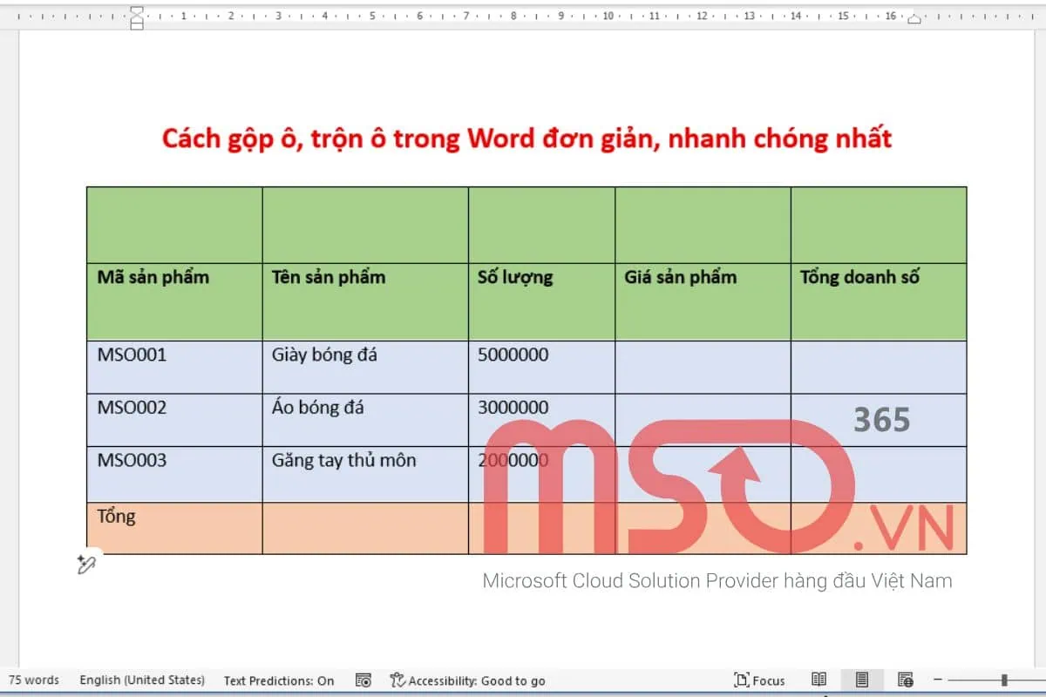Click the macro recording icon in the status bar

363,679
